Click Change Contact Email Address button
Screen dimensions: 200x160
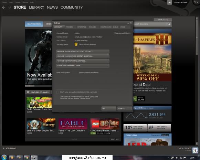[x=83, y=61]
